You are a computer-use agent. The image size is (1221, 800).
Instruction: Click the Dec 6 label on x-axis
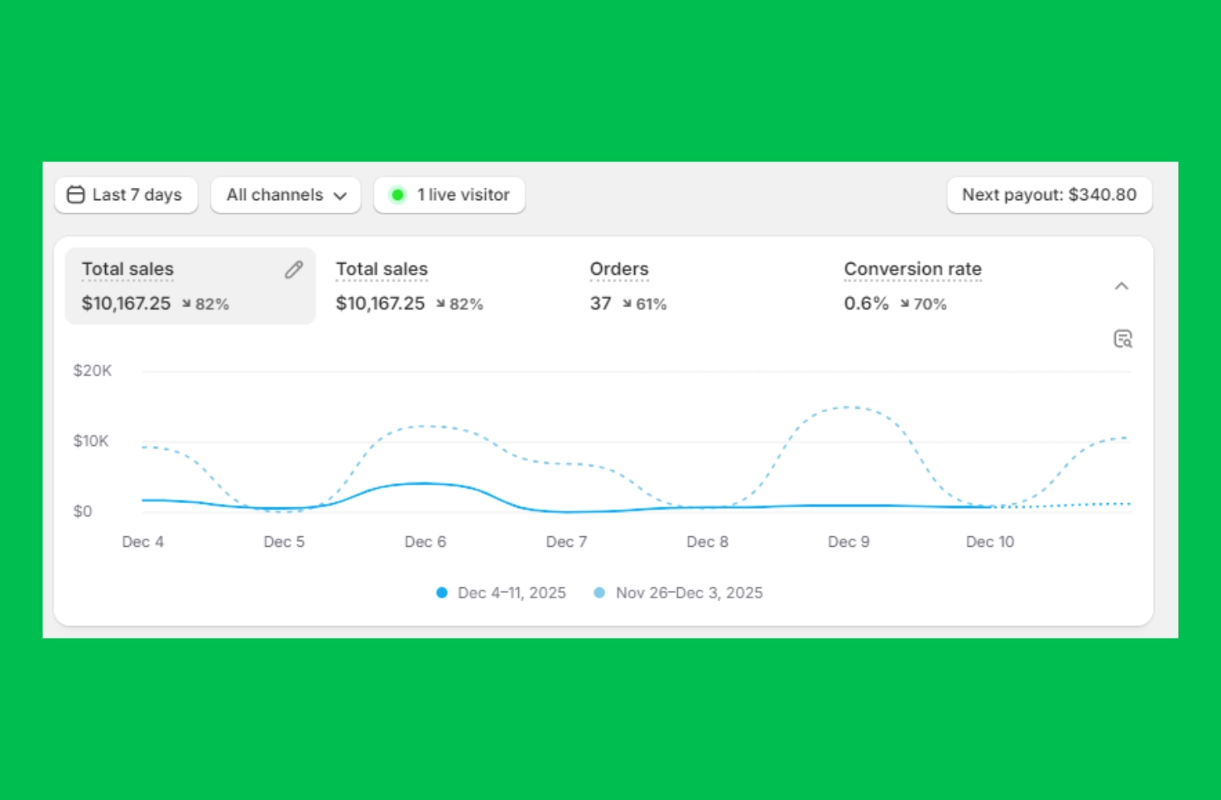[x=425, y=542]
